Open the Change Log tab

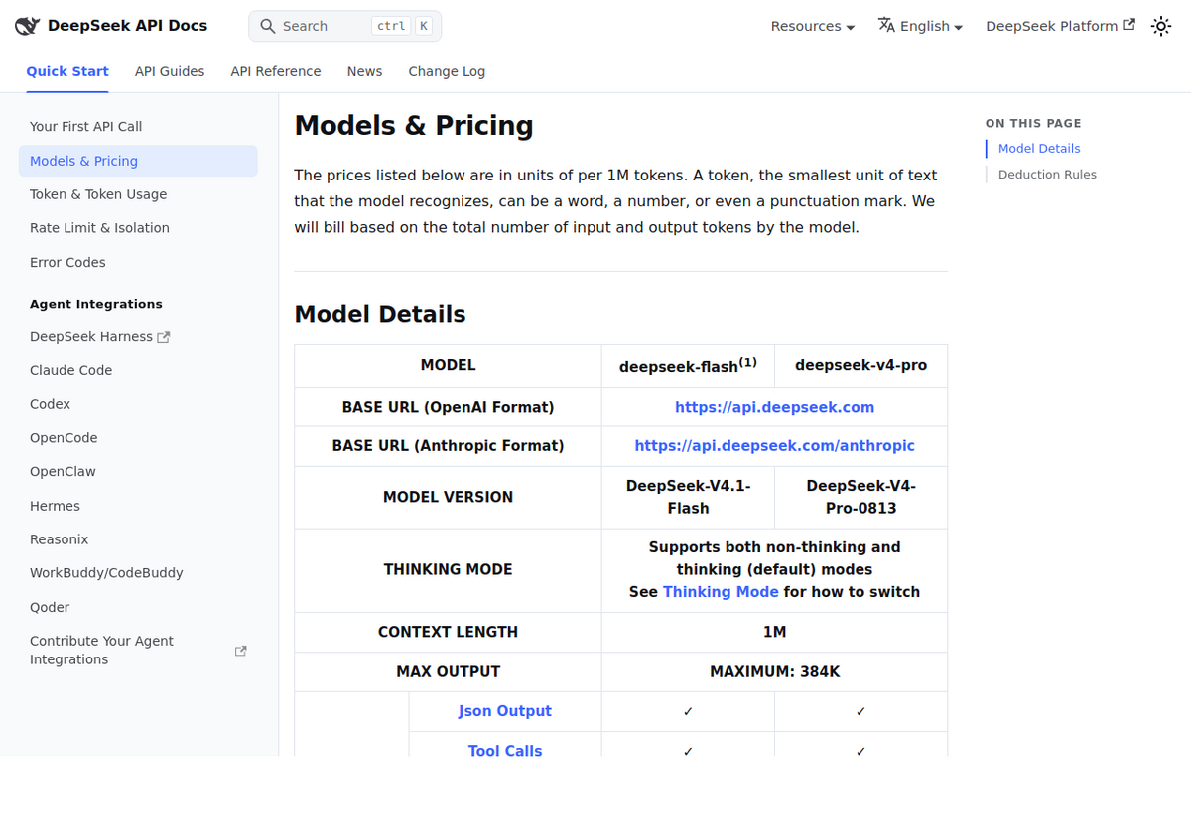[447, 71]
